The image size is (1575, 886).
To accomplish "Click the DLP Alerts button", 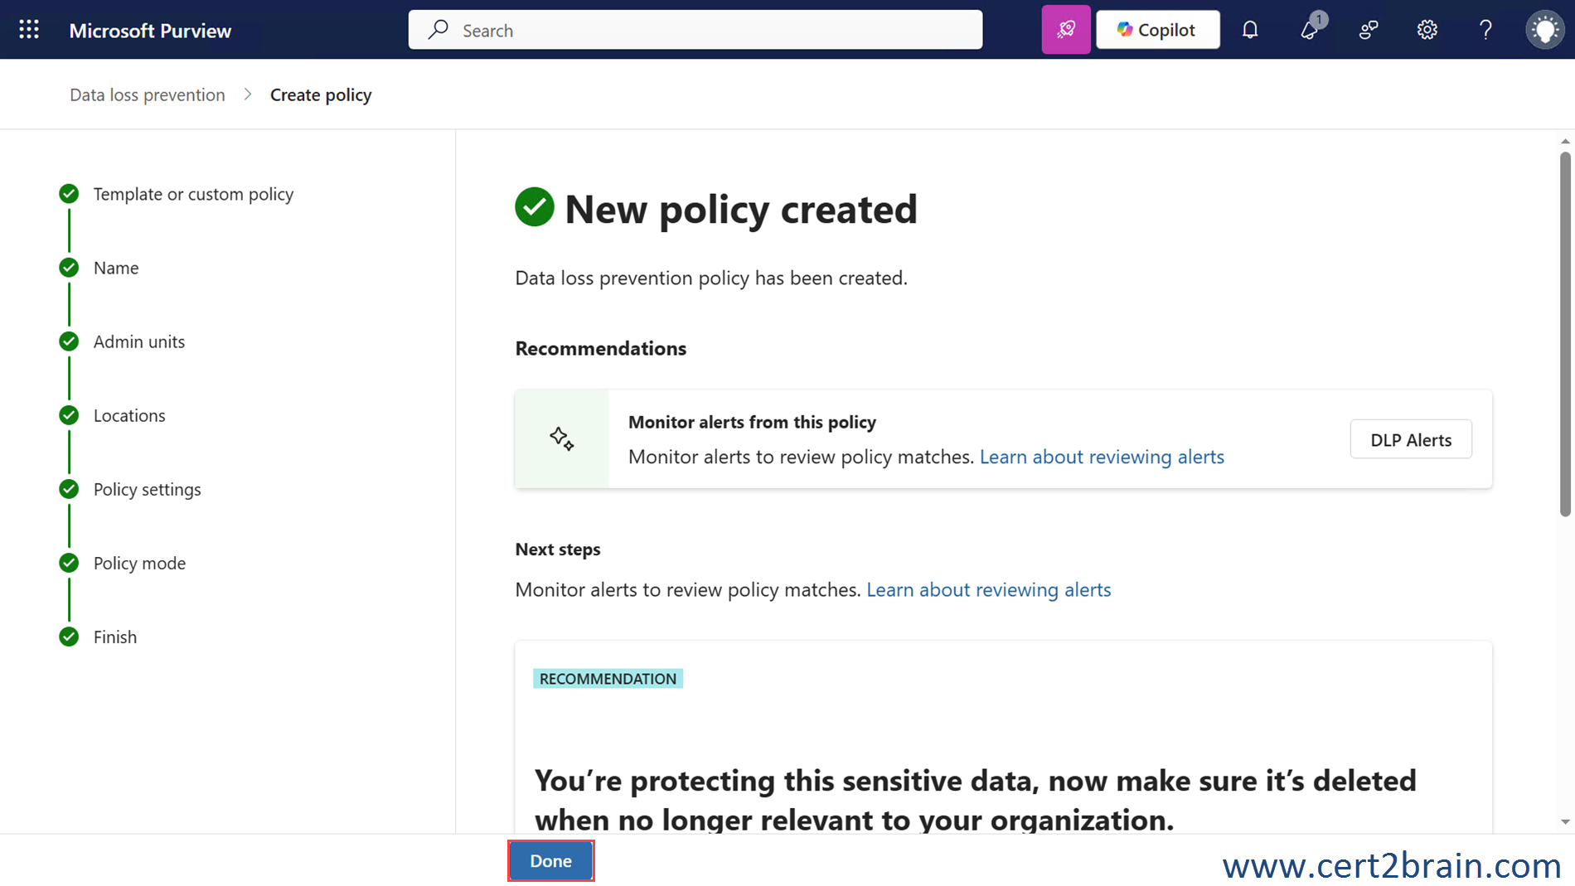I will point(1410,439).
